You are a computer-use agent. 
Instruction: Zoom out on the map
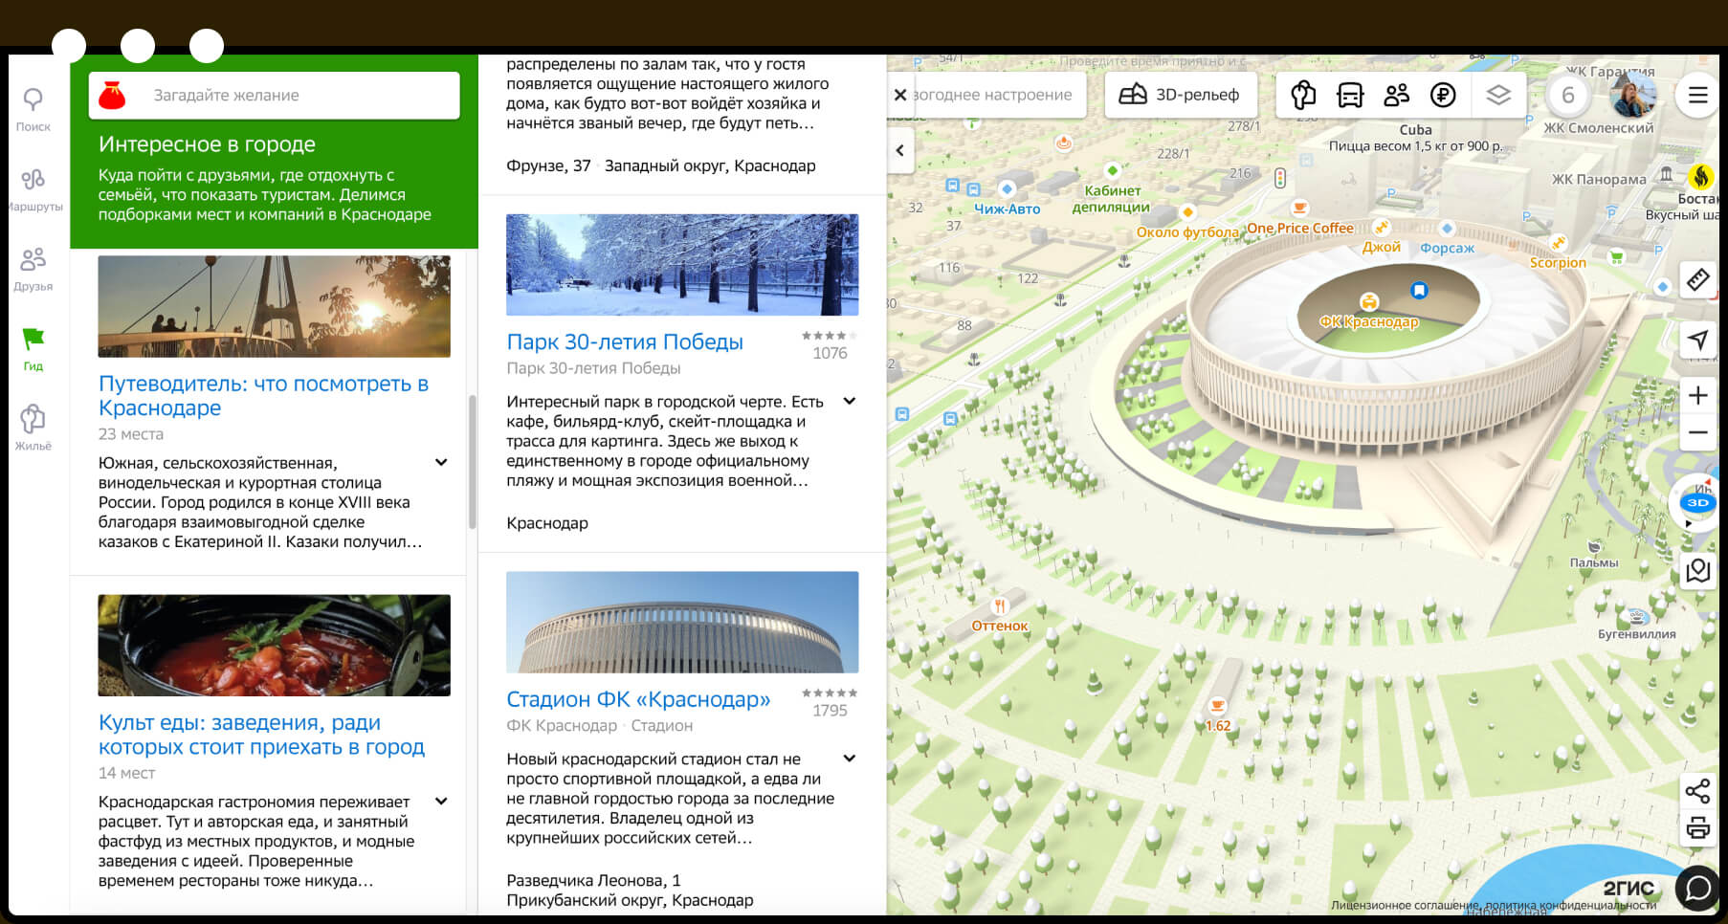pos(1697,432)
